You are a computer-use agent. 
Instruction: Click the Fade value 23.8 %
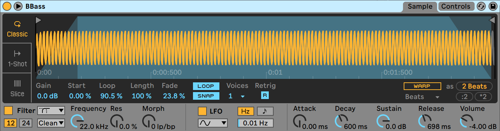coord(174,96)
